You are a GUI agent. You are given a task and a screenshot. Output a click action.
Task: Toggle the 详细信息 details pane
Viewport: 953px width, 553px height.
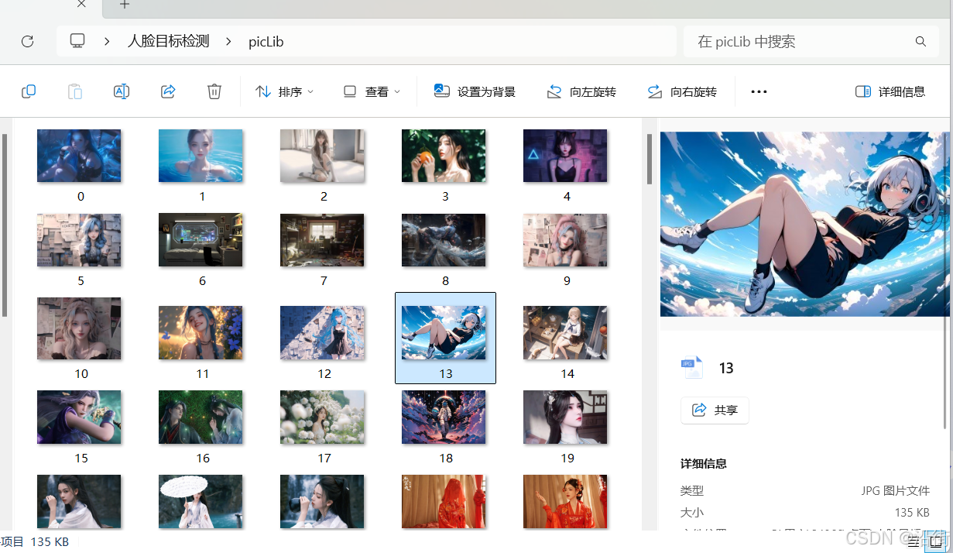pos(890,91)
